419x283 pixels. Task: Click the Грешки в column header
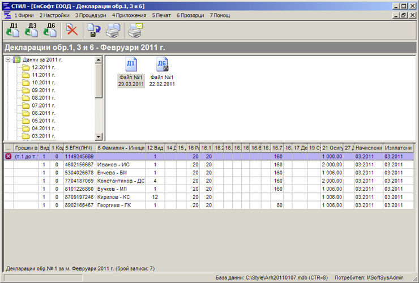(x=26, y=148)
